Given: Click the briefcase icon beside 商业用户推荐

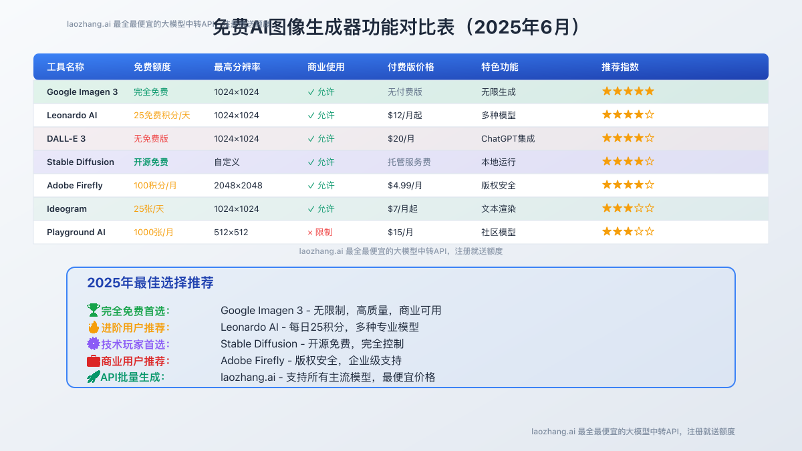Looking at the screenshot, I should (94, 361).
